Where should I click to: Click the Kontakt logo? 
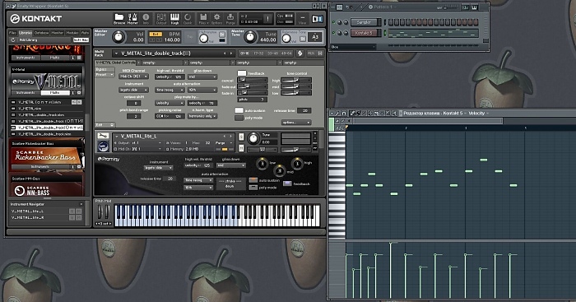tap(36, 18)
